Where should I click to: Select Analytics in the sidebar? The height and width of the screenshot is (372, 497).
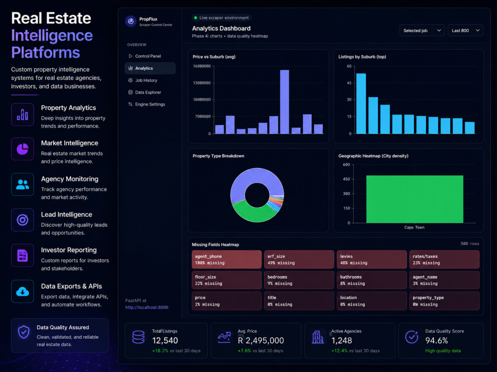(150, 68)
